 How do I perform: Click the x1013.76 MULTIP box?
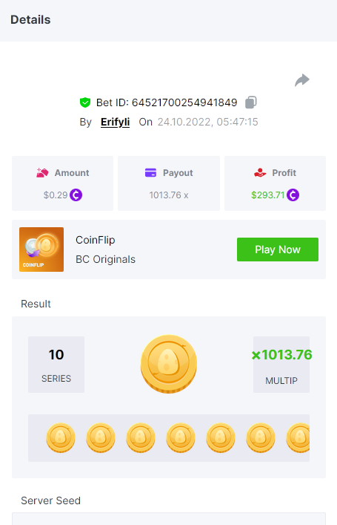point(281,365)
